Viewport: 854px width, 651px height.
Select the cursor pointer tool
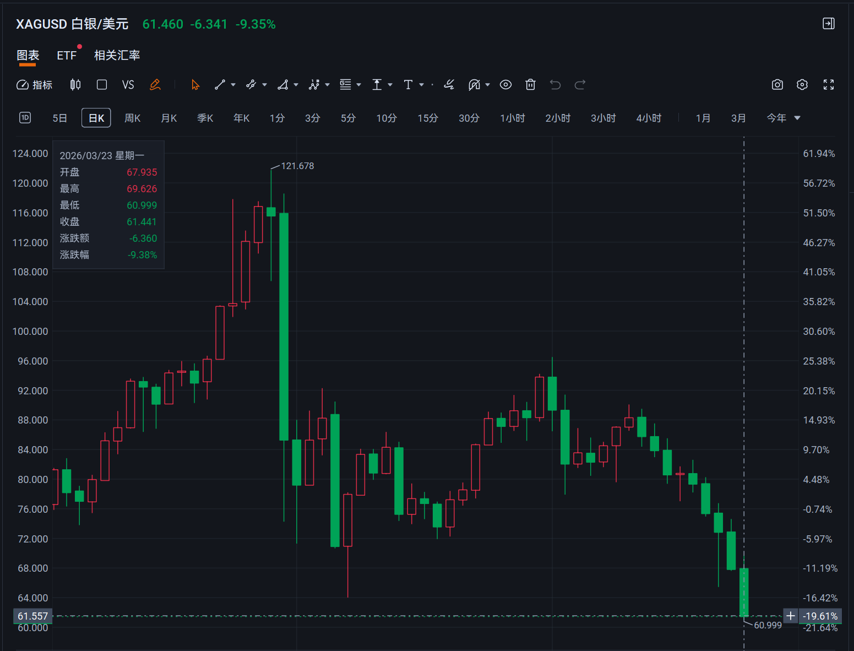click(x=195, y=85)
